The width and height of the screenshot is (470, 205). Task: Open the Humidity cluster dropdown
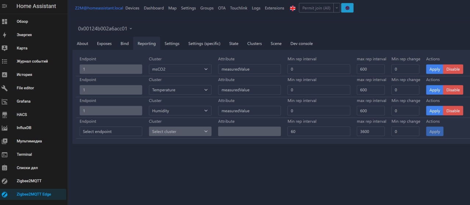click(x=180, y=111)
